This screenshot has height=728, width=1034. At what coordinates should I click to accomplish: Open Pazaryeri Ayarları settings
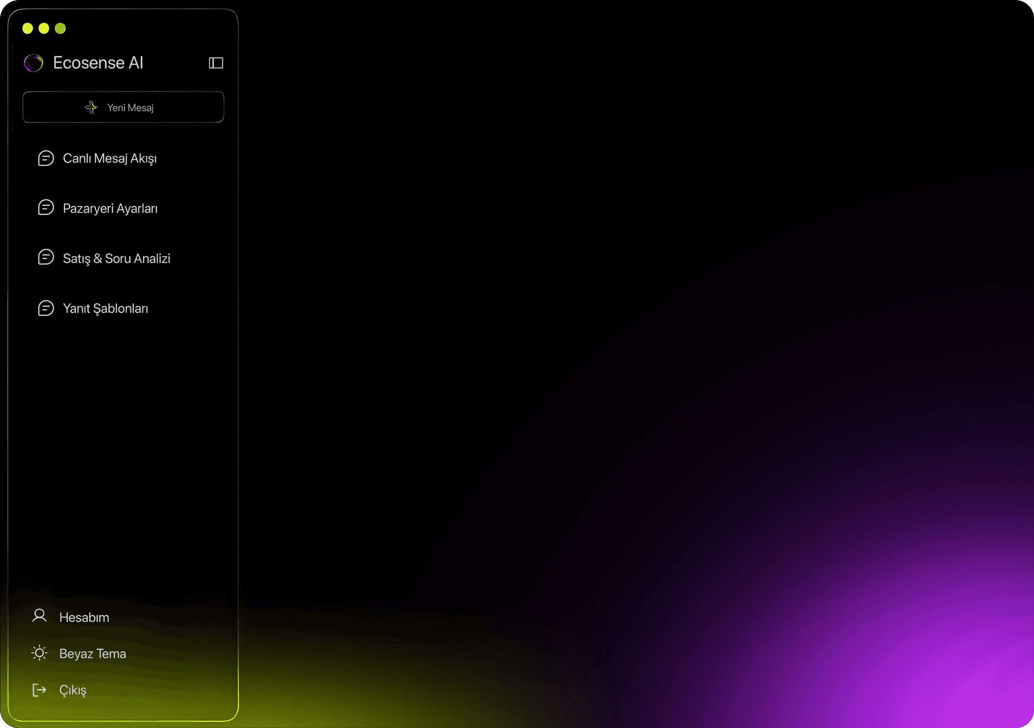point(110,209)
